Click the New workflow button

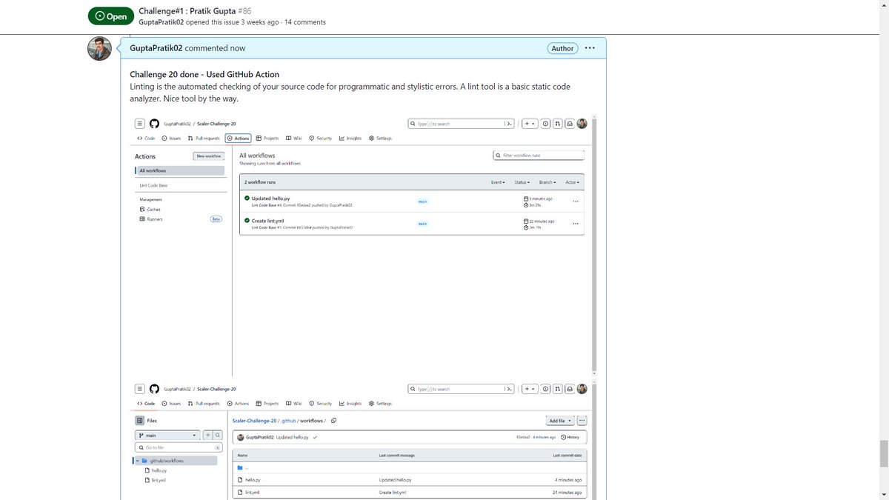pyautogui.click(x=208, y=156)
